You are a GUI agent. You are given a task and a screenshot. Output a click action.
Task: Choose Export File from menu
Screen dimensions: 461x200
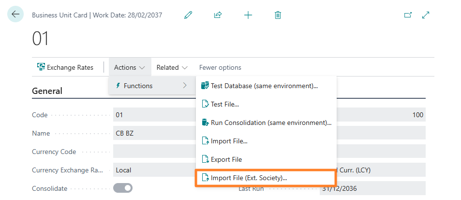[x=226, y=159]
